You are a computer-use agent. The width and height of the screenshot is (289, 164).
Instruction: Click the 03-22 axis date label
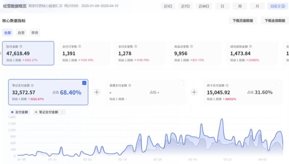(x=228, y=160)
